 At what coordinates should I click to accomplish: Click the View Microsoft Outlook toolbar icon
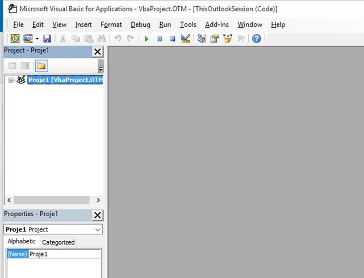pos(15,39)
